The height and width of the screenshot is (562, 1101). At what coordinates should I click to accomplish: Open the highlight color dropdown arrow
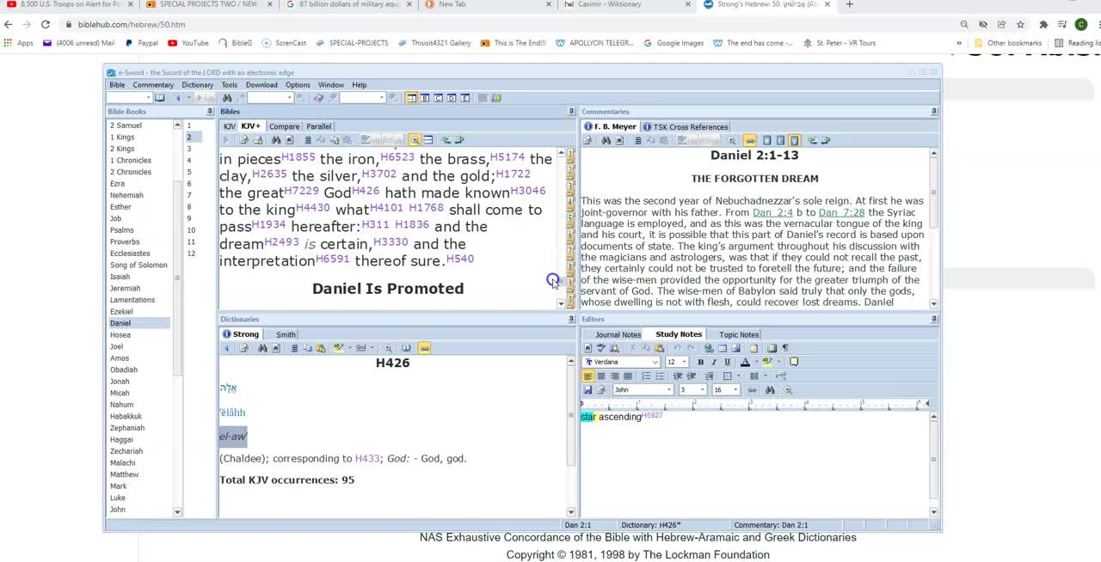pos(778,362)
